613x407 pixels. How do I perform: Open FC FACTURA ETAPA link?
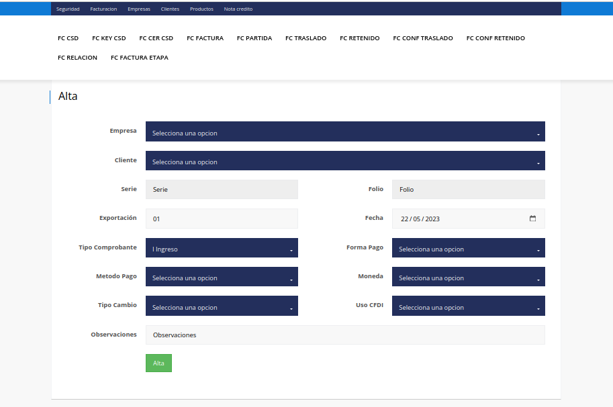(x=140, y=58)
